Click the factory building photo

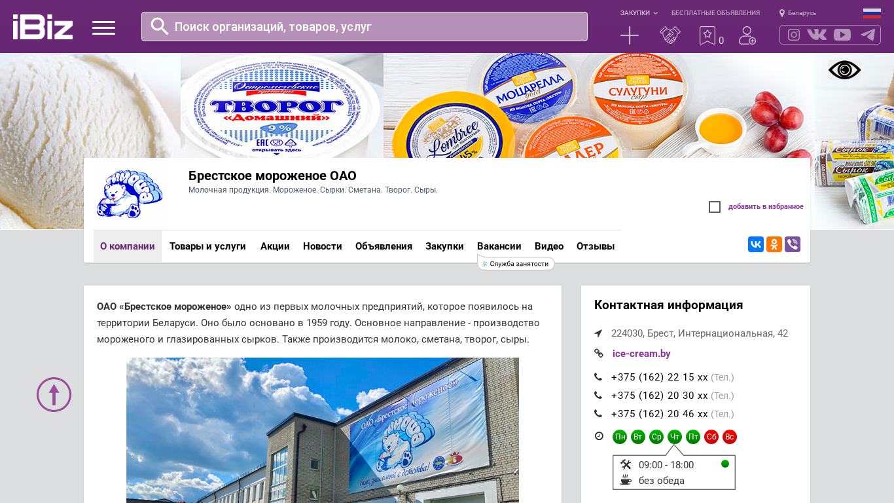tap(323, 430)
